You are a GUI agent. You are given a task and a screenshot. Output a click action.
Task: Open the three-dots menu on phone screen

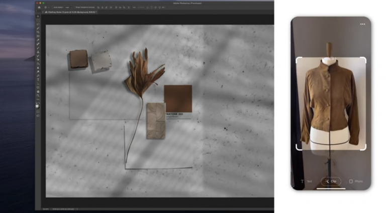click(x=362, y=24)
